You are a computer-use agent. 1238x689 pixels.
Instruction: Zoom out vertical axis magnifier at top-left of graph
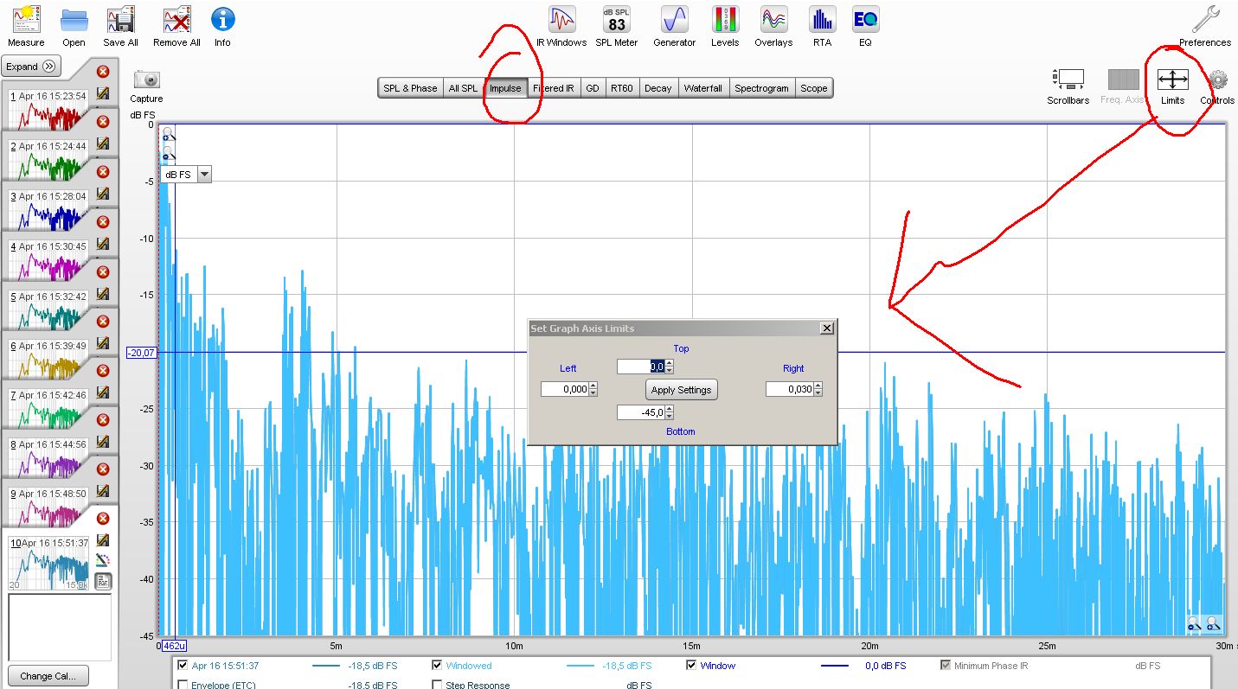click(168, 154)
